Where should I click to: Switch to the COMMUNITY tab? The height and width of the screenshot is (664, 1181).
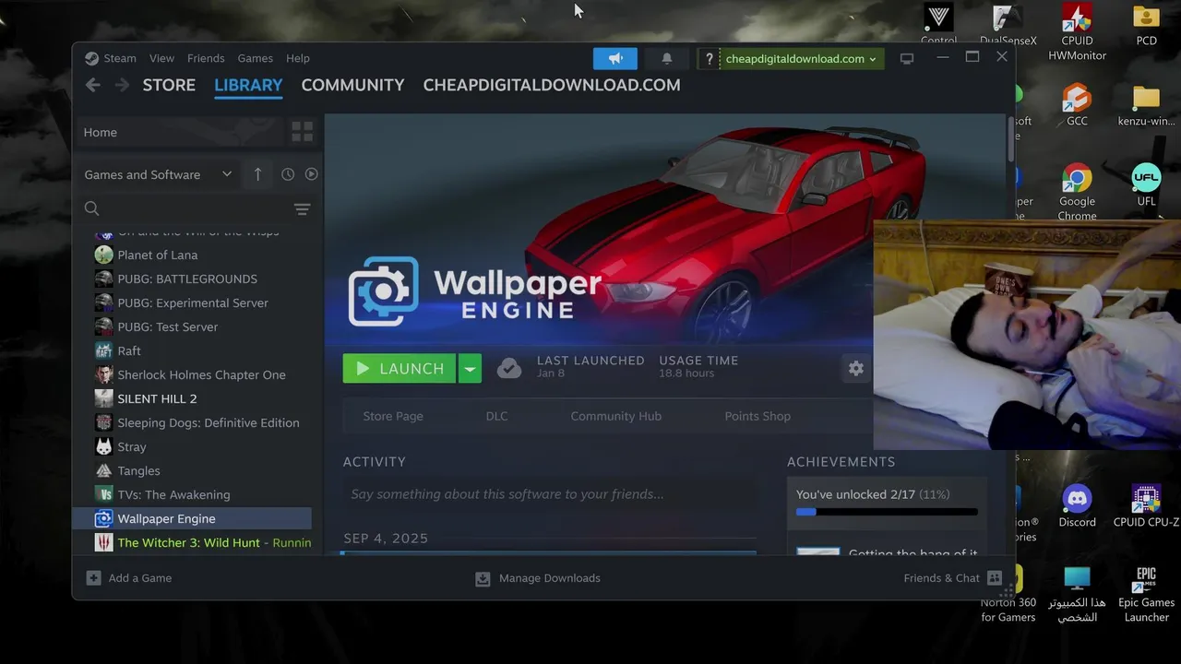[x=352, y=85]
